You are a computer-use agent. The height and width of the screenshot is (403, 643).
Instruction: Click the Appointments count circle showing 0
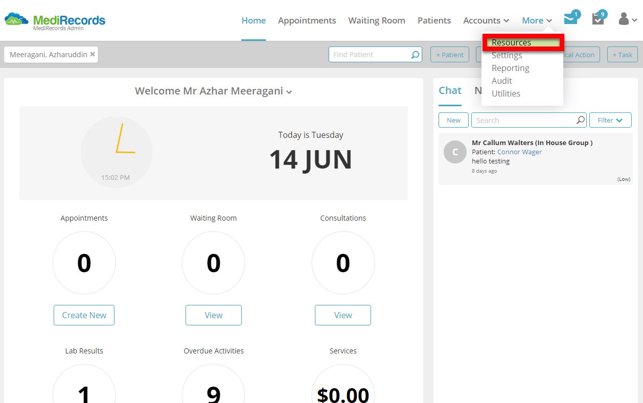point(84,263)
